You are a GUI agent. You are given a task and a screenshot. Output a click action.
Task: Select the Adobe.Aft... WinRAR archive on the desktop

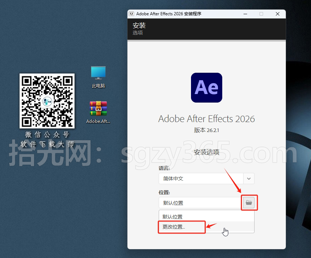98,112
